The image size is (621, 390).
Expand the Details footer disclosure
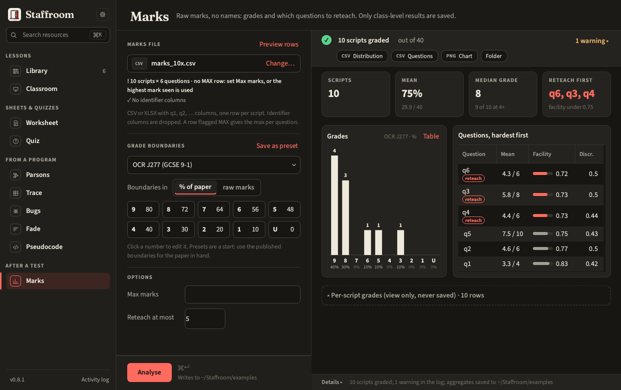pyautogui.click(x=332, y=382)
